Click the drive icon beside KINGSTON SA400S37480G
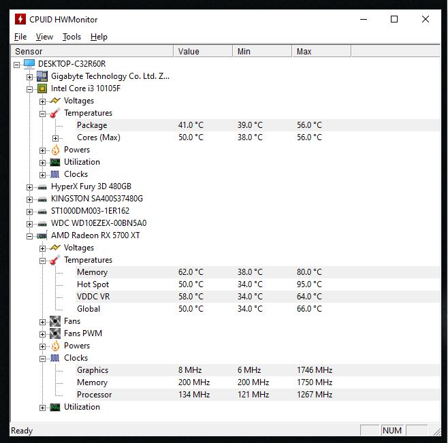 click(x=42, y=199)
